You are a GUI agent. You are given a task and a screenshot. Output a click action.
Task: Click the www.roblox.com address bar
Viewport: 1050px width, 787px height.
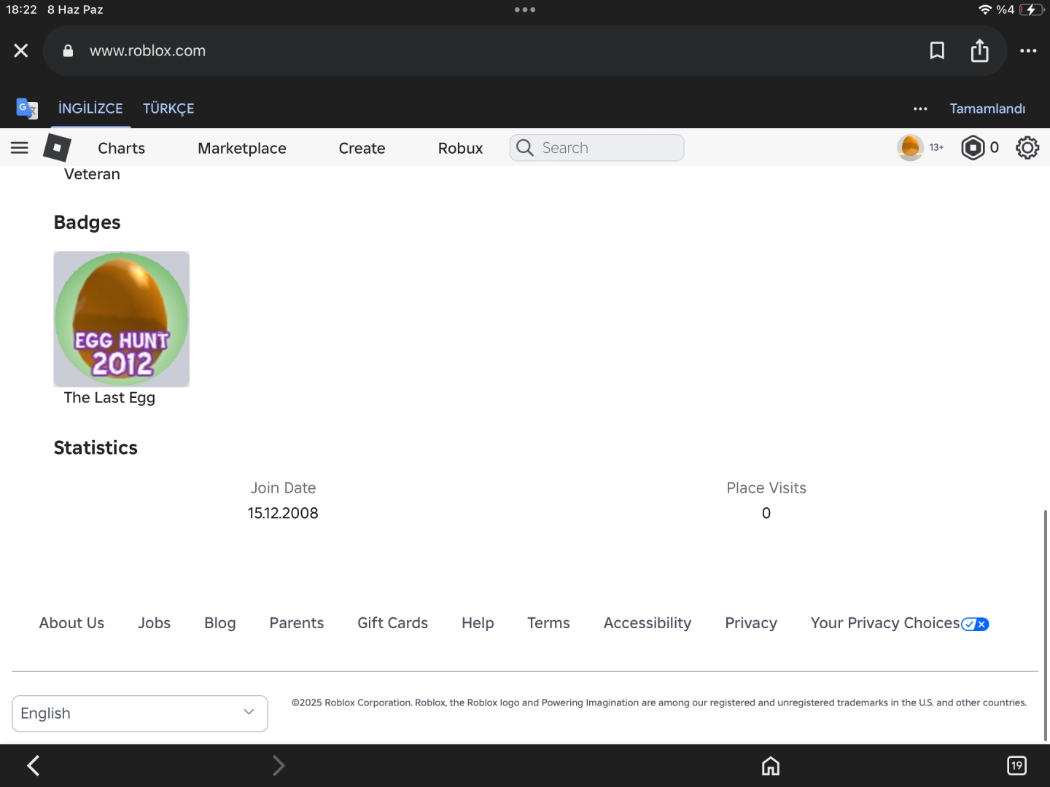[x=525, y=50]
